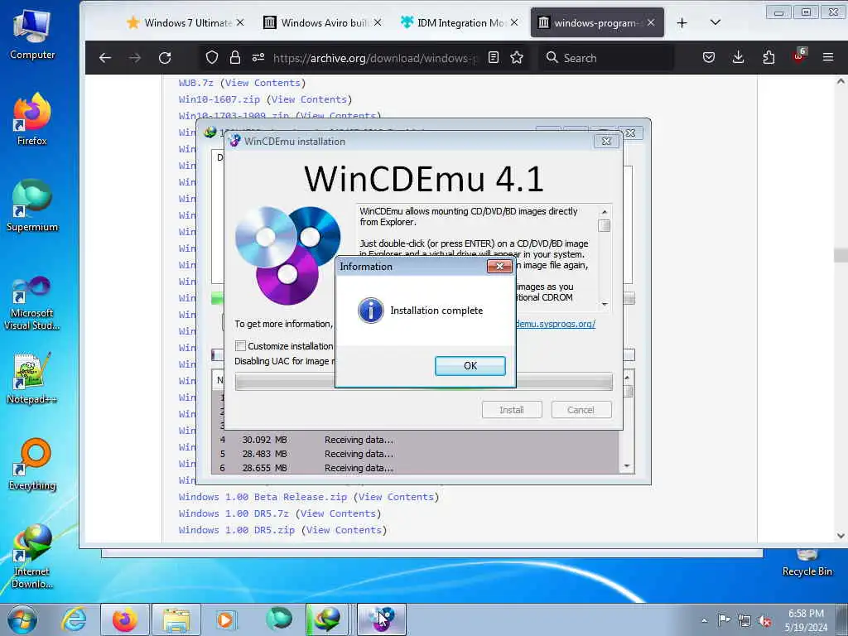Viewport: 848px width, 636px height.
Task: Open Windows 1.00 Beta Release.zip link
Action: coord(263,497)
